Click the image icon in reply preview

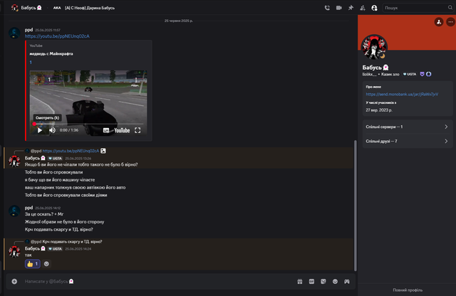click(x=103, y=151)
